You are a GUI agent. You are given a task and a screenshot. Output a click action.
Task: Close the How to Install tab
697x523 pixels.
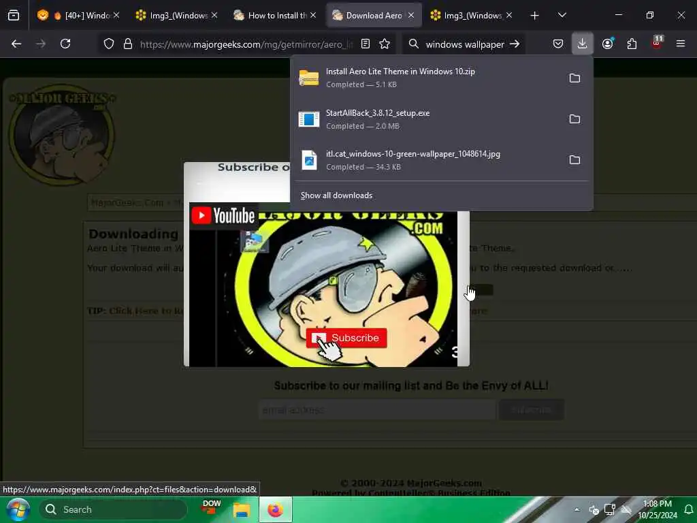click(x=313, y=16)
